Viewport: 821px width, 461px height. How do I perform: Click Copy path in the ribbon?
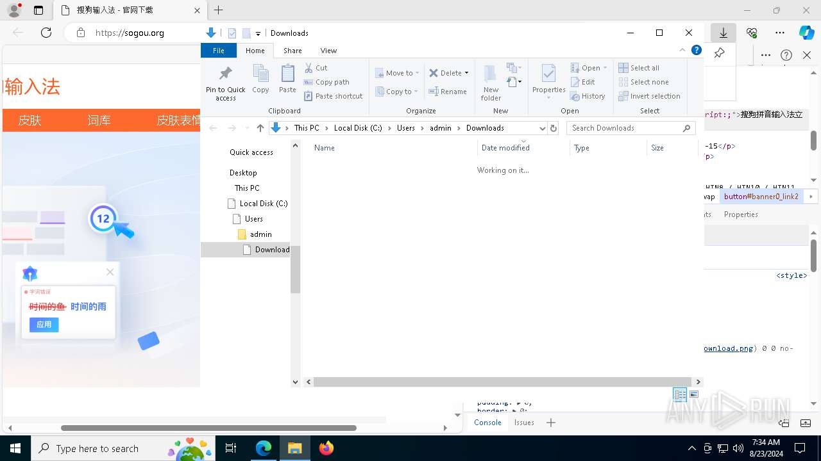coord(327,82)
